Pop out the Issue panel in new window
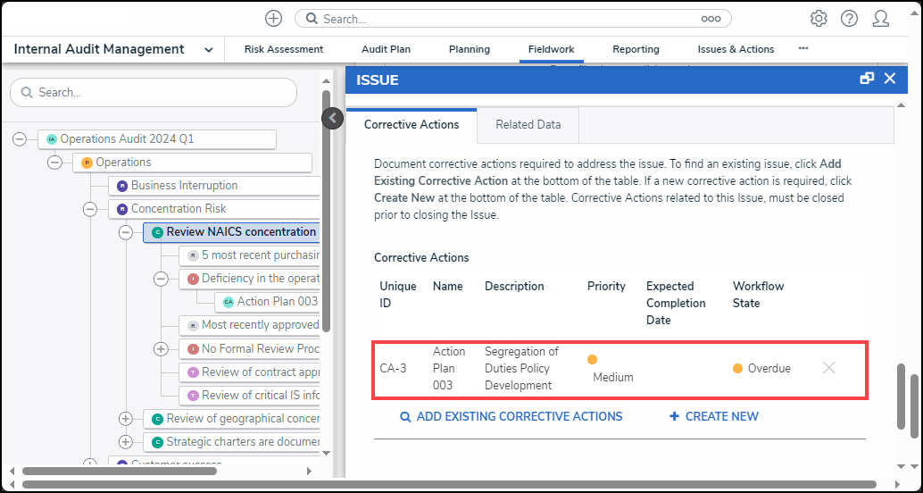Viewport: 923px width, 493px height. (866, 79)
